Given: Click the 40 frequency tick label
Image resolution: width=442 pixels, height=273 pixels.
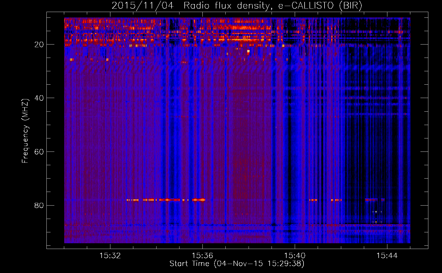Looking at the screenshot, I should tap(39, 98).
